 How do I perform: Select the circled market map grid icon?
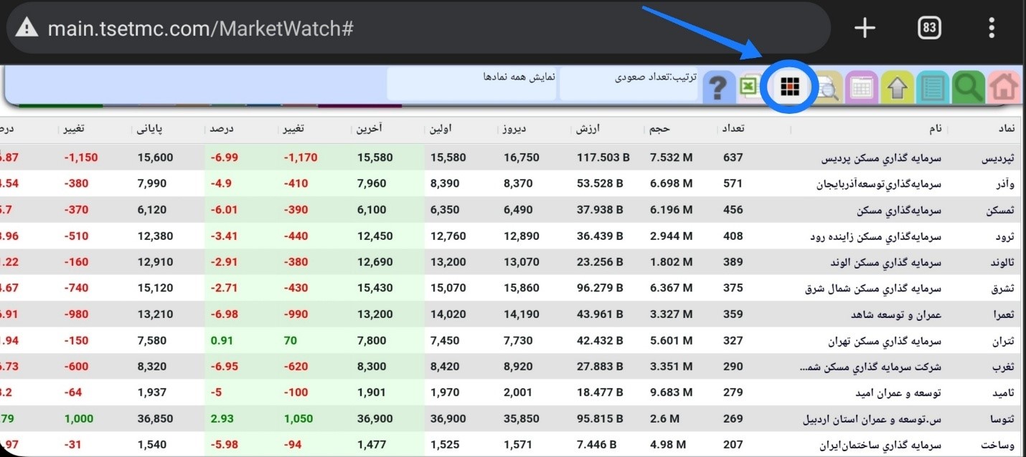(x=789, y=87)
